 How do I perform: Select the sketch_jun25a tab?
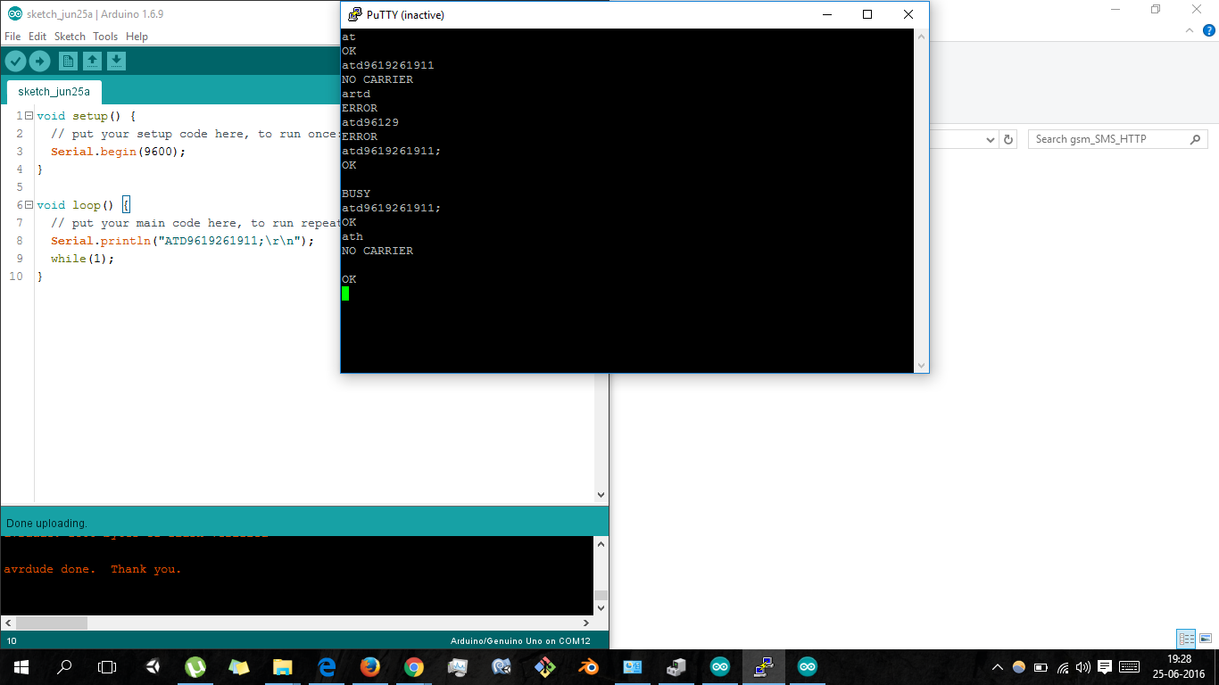click(55, 92)
